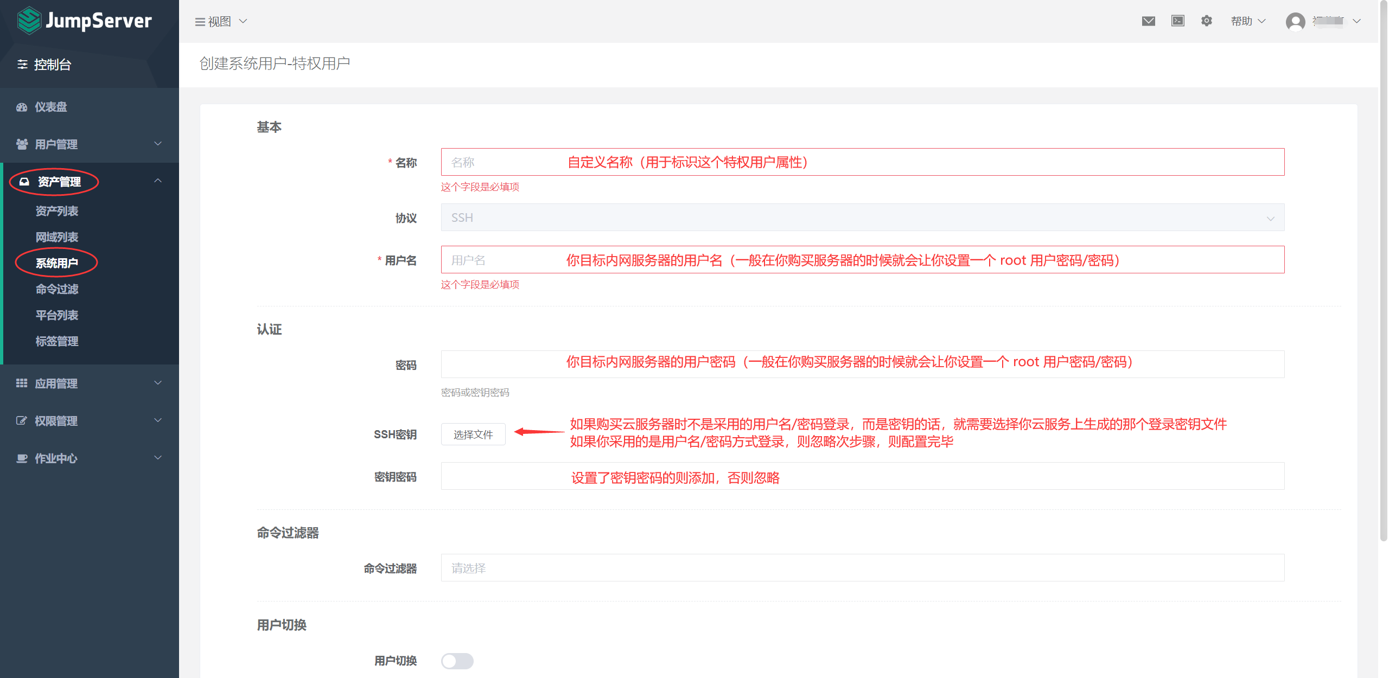
Task: Click the 应用管理 grid icon
Action: [x=22, y=383]
